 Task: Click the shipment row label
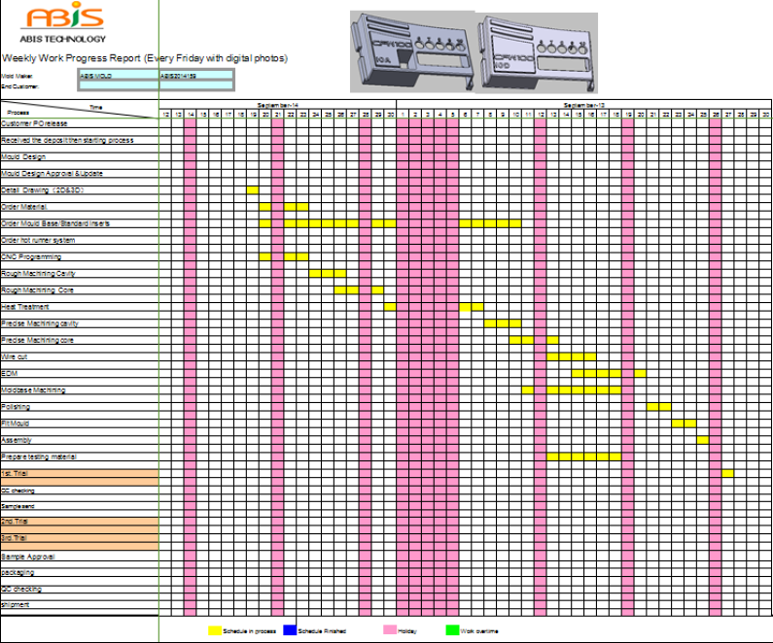17,604
